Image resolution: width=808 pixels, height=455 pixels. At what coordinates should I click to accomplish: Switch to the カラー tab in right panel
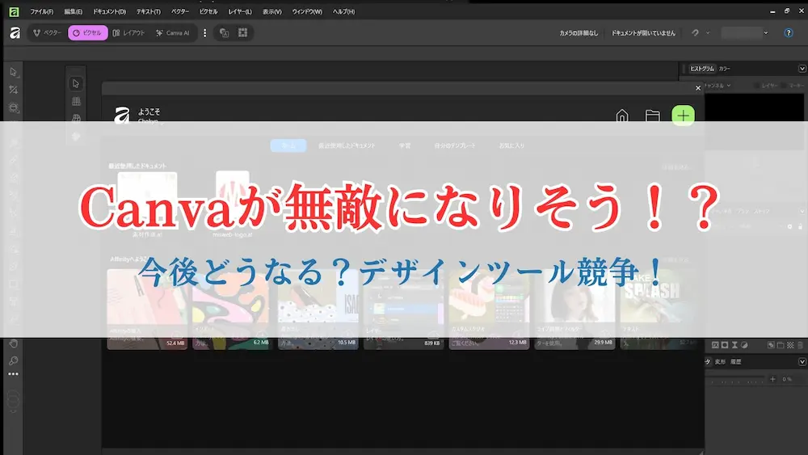coord(725,69)
